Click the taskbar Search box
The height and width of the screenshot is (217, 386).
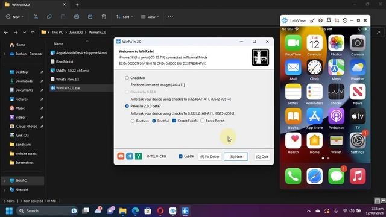47,211
